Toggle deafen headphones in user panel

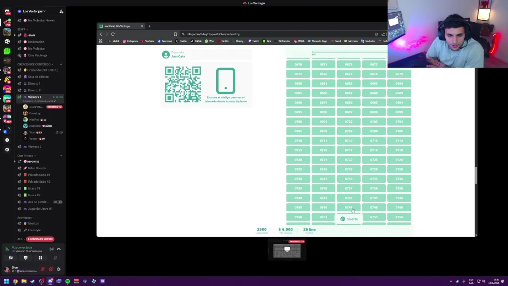click(x=51, y=269)
